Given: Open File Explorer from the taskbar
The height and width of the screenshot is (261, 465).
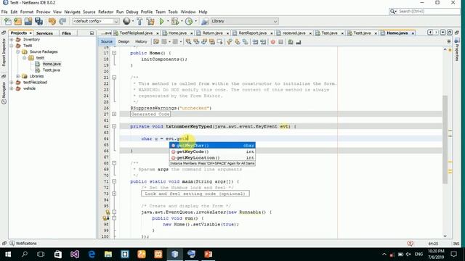Looking at the screenshot, I should pos(108,254).
